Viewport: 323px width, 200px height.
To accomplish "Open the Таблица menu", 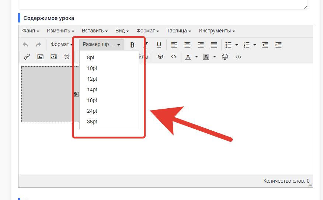I will pos(179,31).
